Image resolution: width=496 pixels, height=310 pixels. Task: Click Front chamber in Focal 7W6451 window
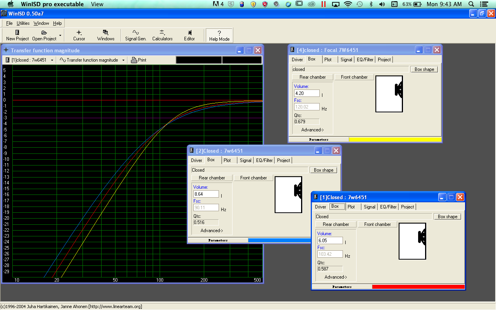(x=354, y=77)
